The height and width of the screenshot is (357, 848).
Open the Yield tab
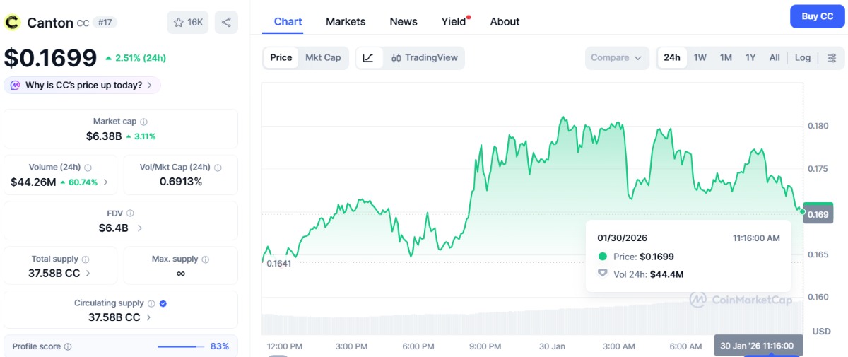(454, 21)
